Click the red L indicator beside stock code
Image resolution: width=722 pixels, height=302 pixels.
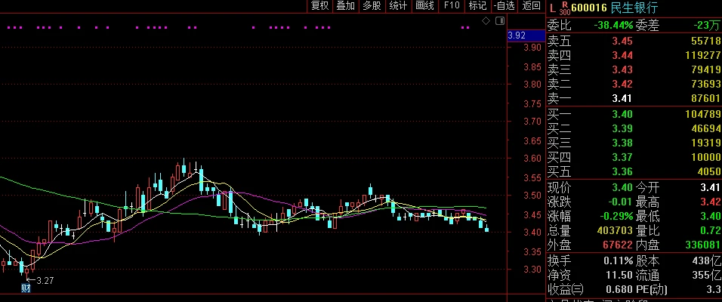(x=553, y=8)
